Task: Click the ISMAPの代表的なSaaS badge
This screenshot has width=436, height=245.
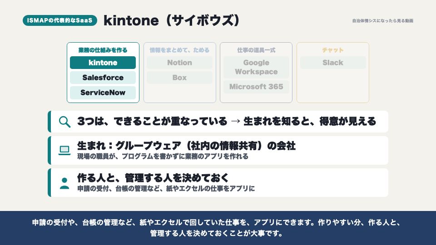Action: [60, 20]
